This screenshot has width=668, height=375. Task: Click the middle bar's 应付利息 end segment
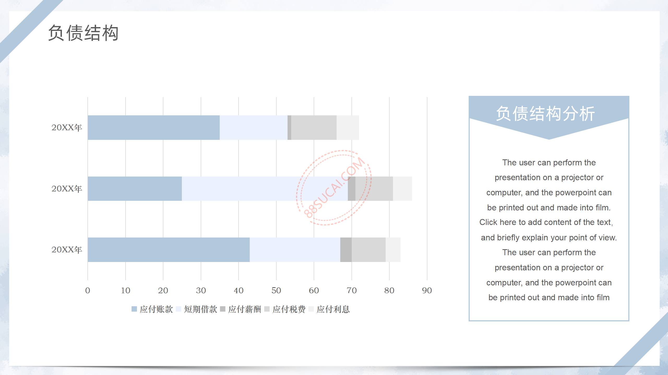402,189
